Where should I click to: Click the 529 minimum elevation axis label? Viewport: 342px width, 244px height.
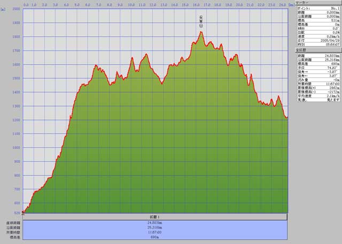tap(17, 213)
